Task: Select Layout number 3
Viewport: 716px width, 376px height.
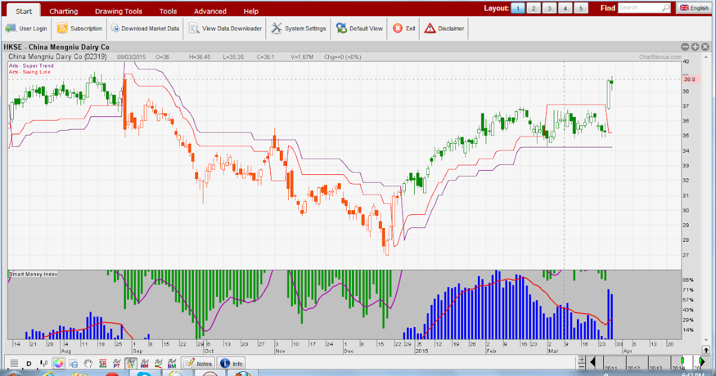Action: coord(549,8)
